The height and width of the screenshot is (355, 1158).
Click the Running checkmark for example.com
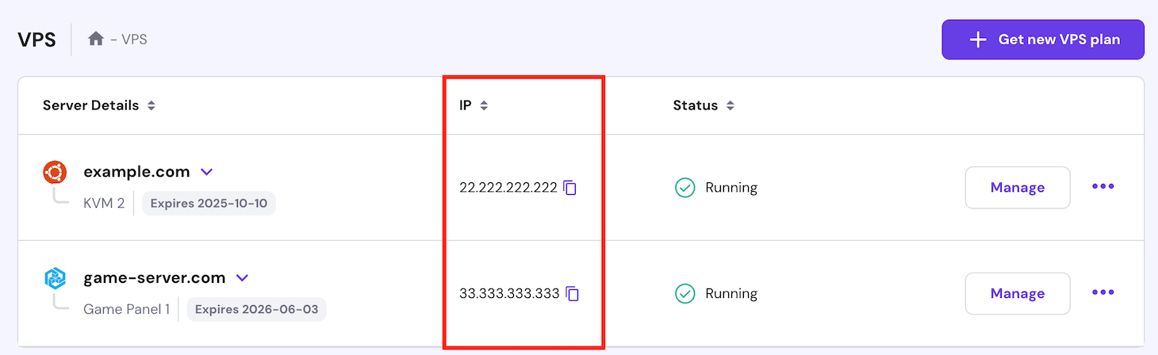click(x=684, y=188)
